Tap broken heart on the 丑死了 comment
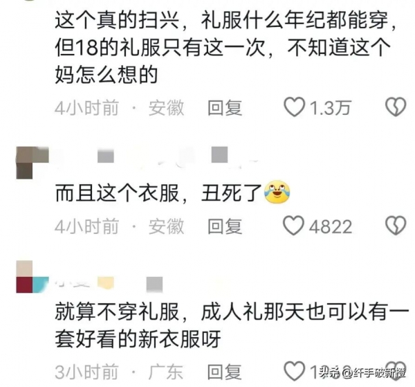 click(396, 226)
